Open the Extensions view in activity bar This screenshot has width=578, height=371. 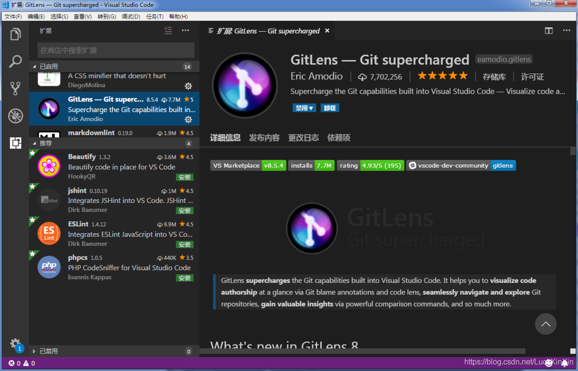15,143
